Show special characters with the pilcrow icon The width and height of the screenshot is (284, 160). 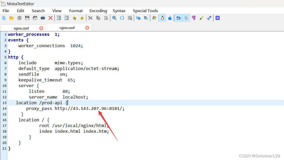tap(194, 18)
